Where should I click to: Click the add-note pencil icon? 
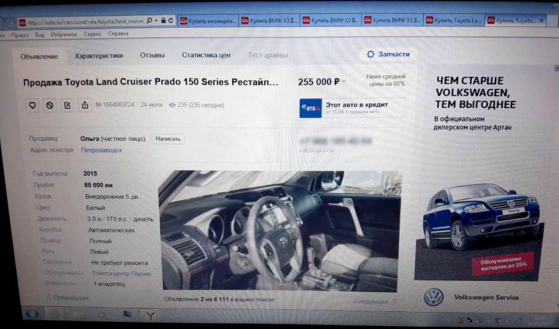pyautogui.click(x=67, y=105)
